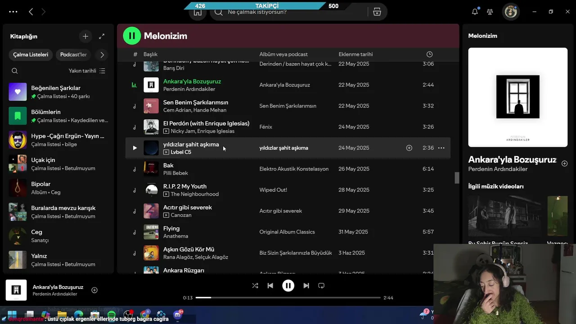
Task: Expand the library panel with the arrows icon
Action: coord(102,36)
